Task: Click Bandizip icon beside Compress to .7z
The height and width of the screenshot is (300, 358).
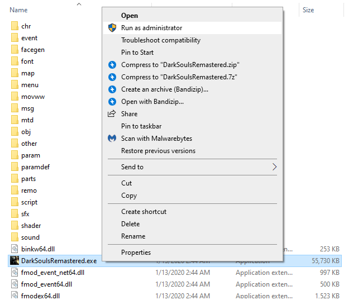Action: click(112, 77)
